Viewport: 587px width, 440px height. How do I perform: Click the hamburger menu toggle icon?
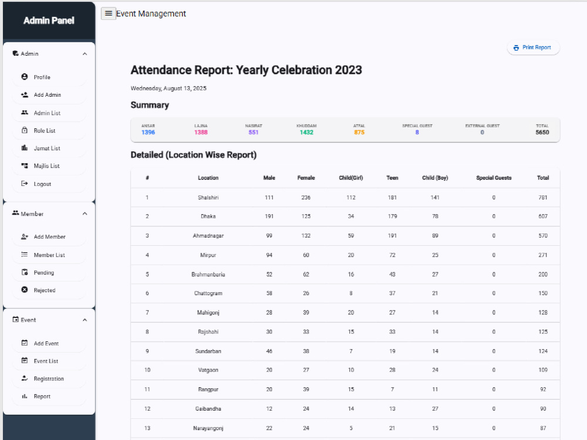coord(108,13)
